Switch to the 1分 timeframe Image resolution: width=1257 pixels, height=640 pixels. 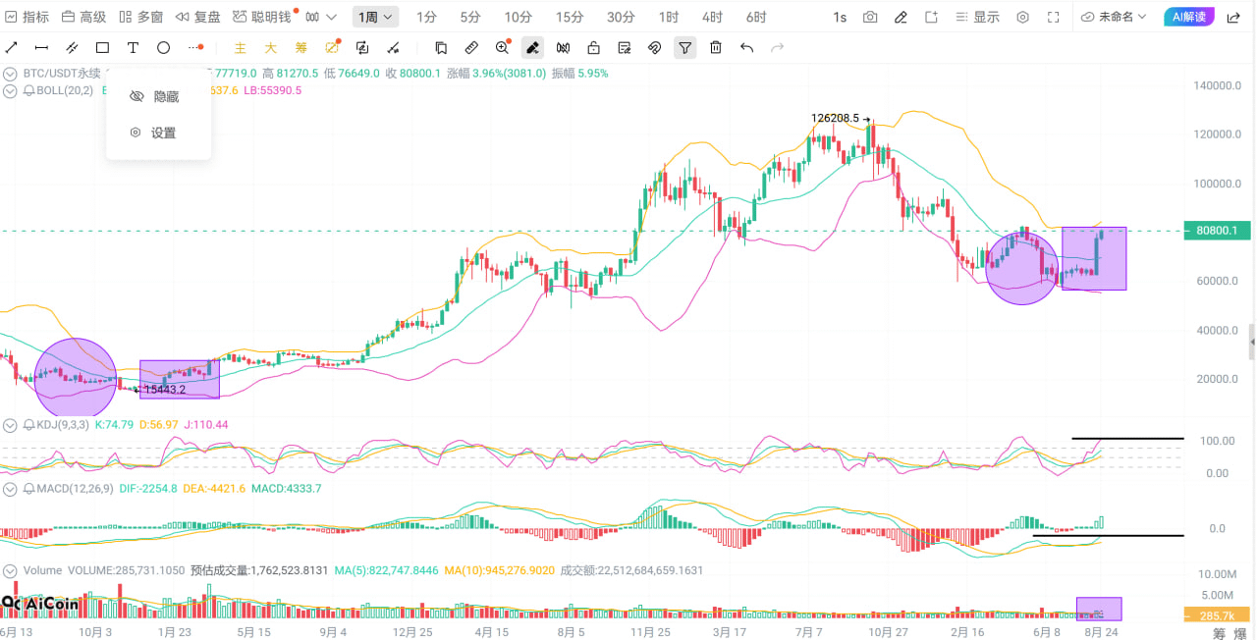tap(426, 17)
